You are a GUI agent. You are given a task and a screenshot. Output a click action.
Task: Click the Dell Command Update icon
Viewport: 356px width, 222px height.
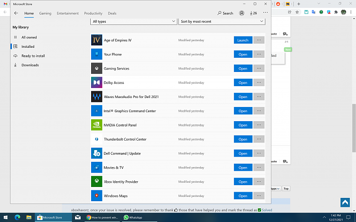tap(96, 153)
